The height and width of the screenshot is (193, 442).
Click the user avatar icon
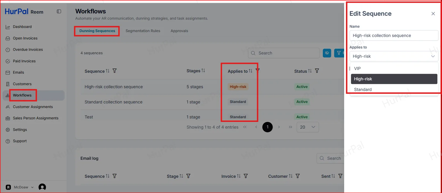tap(42, 187)
